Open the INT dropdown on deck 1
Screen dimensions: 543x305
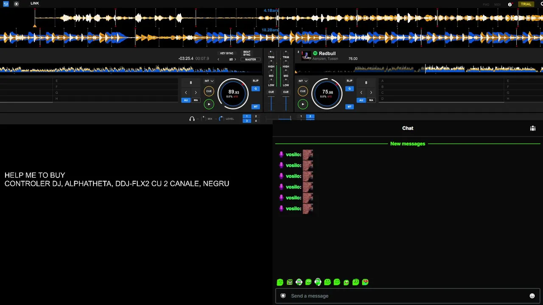coord(209,81)
